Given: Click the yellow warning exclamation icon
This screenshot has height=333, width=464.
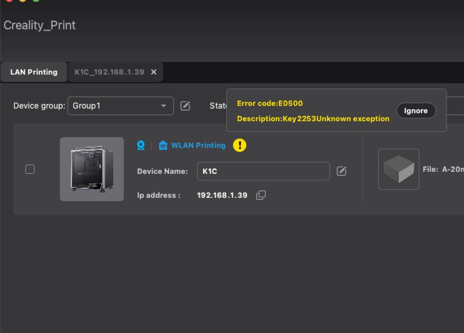Looking at the screenshot, I should (240, 146).
